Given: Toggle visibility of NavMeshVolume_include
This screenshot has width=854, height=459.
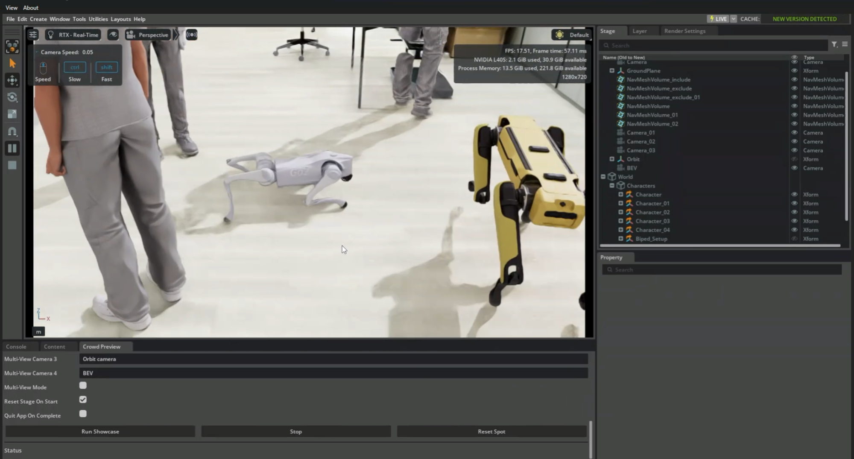Looking at the screenshot, I should click(x=794, y=80).
